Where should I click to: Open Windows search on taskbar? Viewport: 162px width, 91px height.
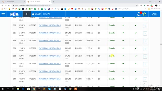click(8, 89)
